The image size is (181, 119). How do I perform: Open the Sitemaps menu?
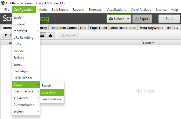pyautogui.click(x=95, y=10)
